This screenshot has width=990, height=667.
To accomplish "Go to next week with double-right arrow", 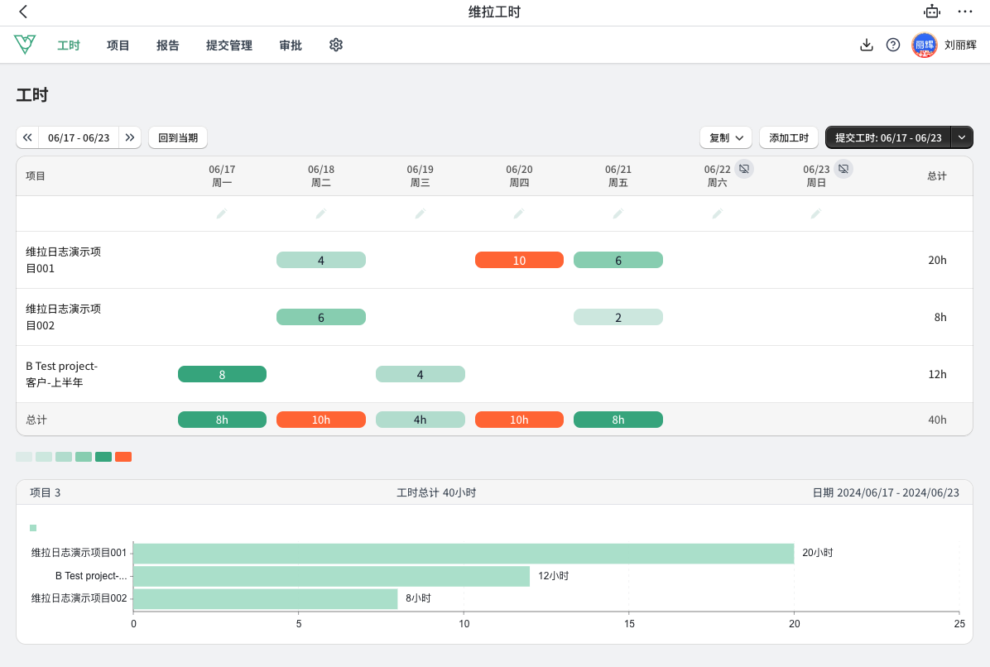I will coord(130,137).
